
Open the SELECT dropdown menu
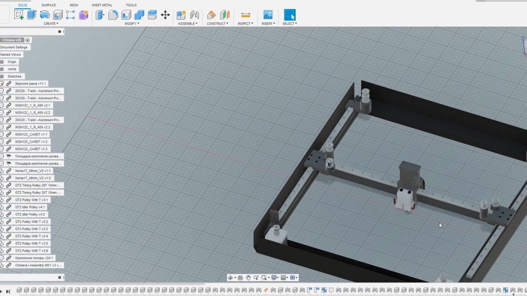(290, 24)
